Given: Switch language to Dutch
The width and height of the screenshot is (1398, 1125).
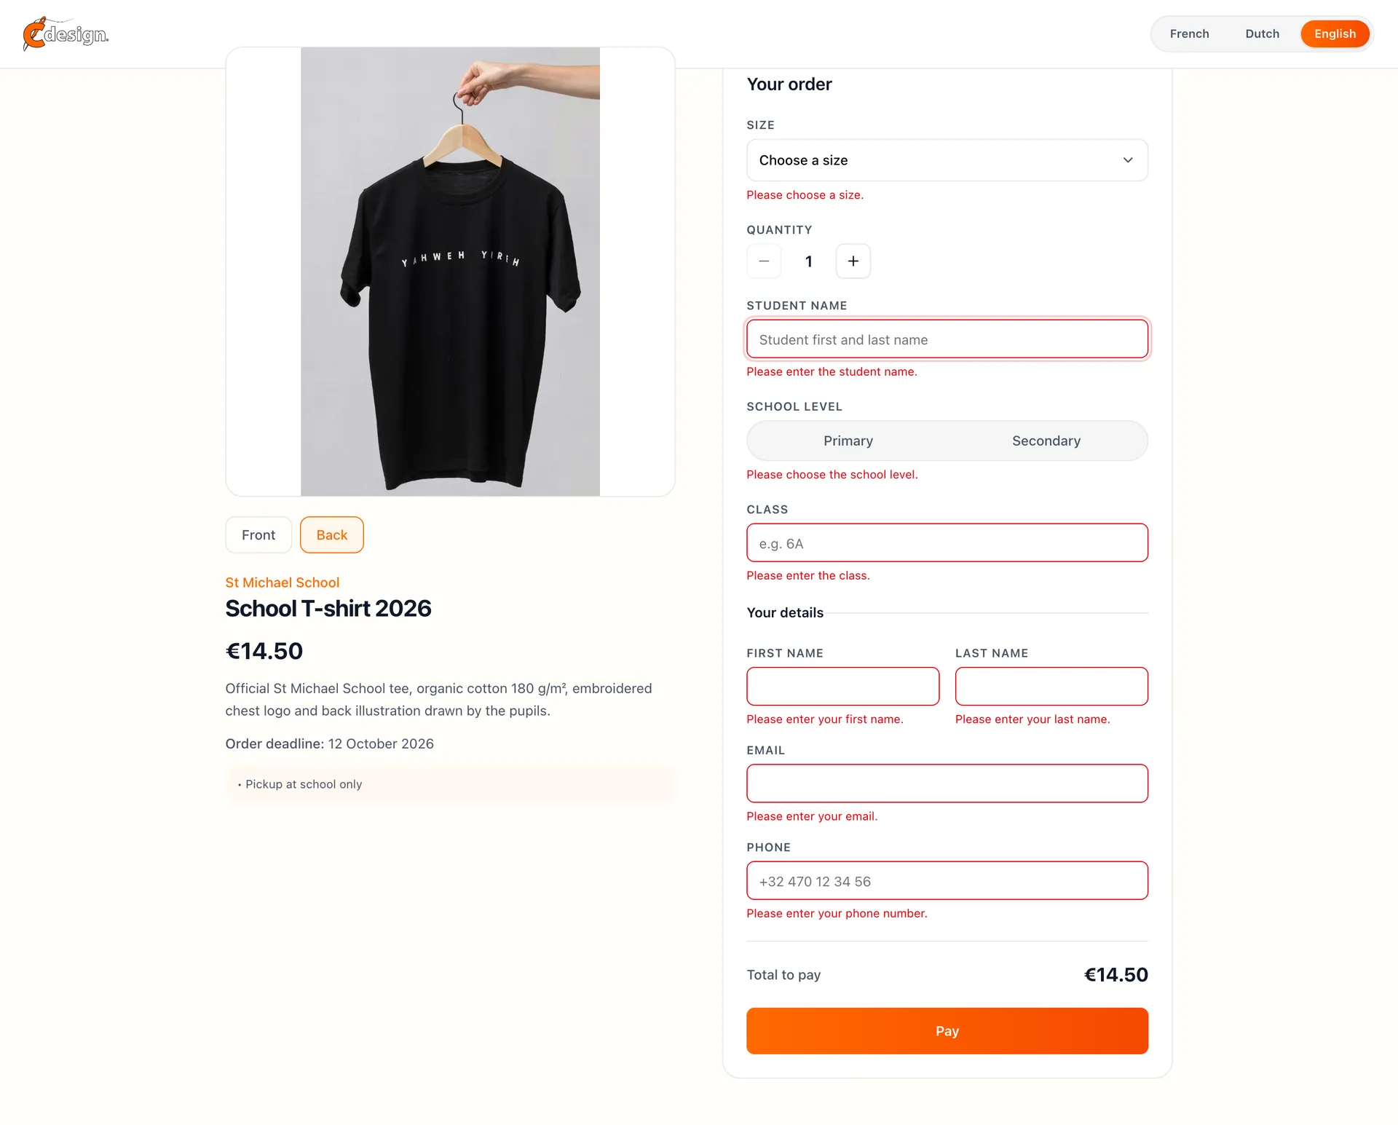Looking at the screenshot, I should coord(1262,33).
